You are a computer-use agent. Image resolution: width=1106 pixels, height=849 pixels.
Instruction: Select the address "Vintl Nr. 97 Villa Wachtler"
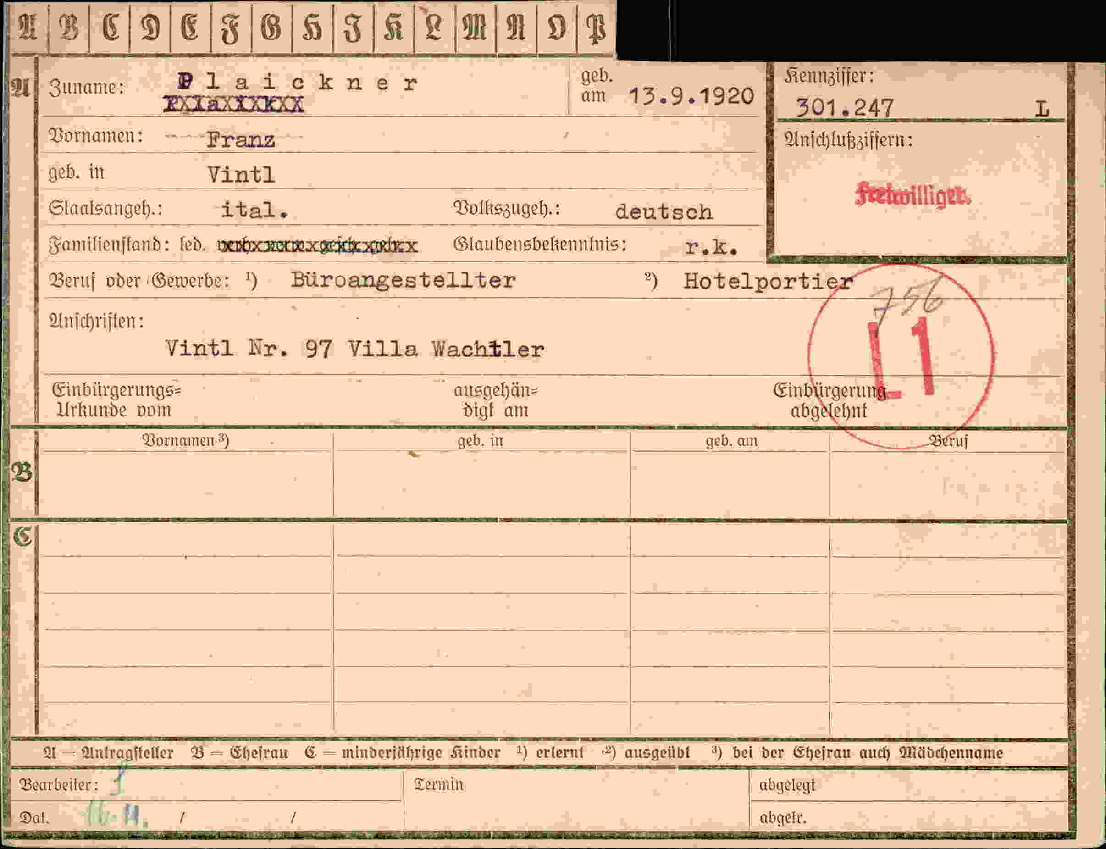click(x=355, y=349)
